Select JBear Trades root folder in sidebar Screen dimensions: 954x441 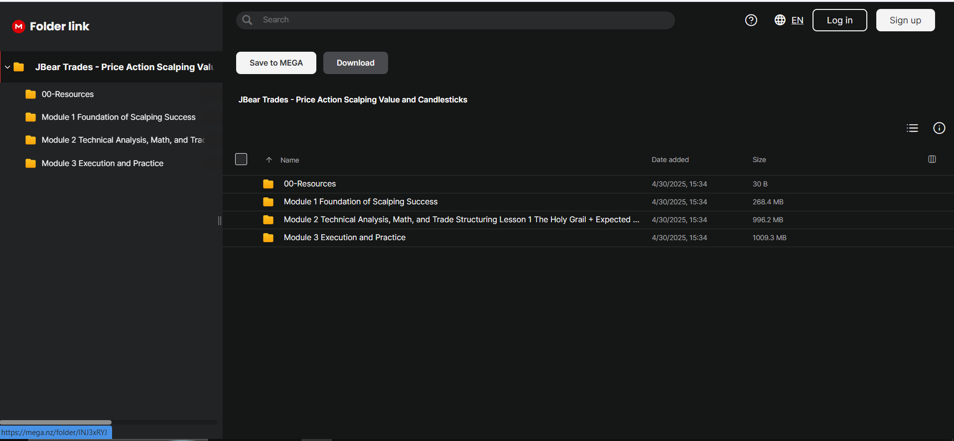pos(111,67)
